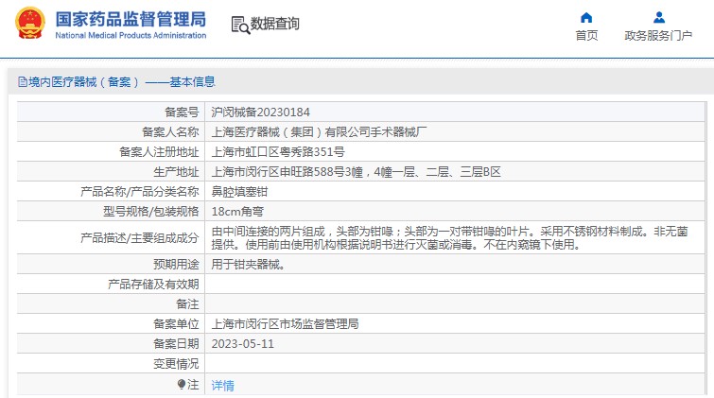Go to 首页 link
The image size is (714, 398).
pyautogui.click(x=586, y=36)
